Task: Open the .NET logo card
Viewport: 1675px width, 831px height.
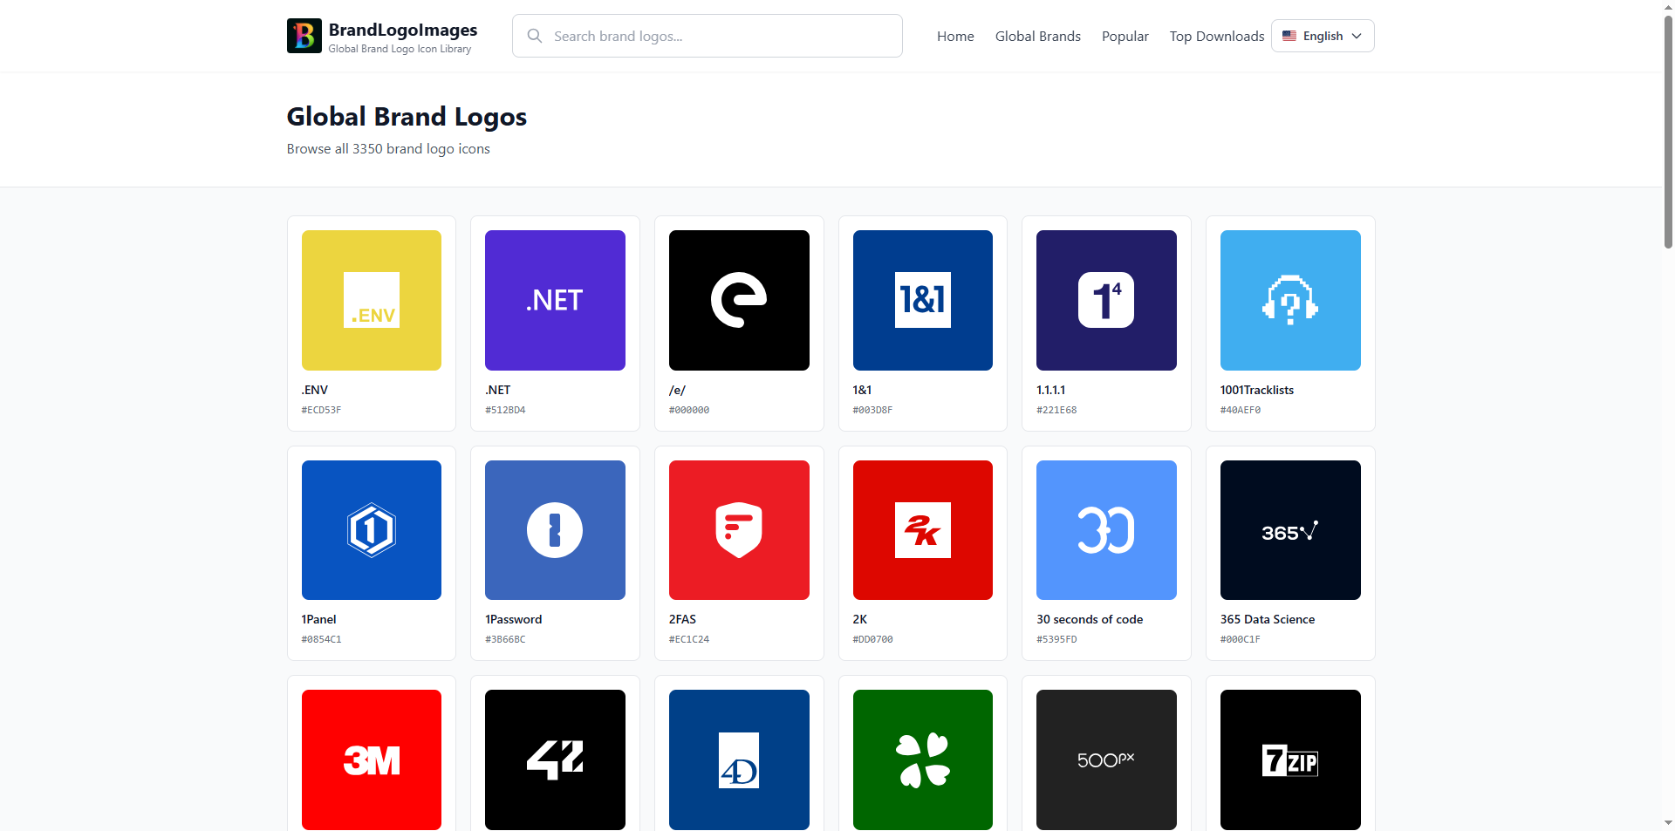Action: point(555,300)
